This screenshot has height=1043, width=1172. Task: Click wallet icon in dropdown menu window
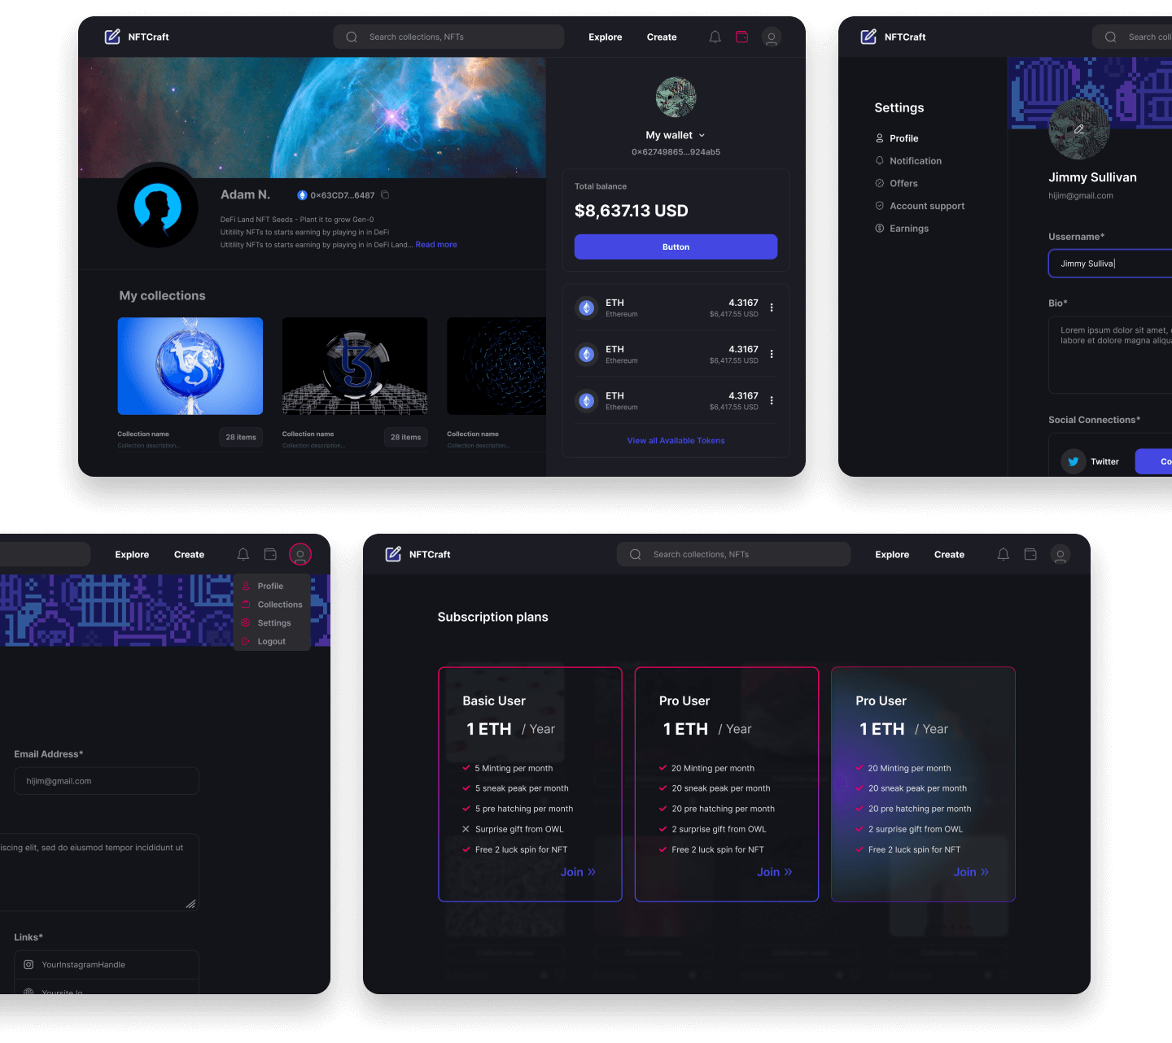271,554
